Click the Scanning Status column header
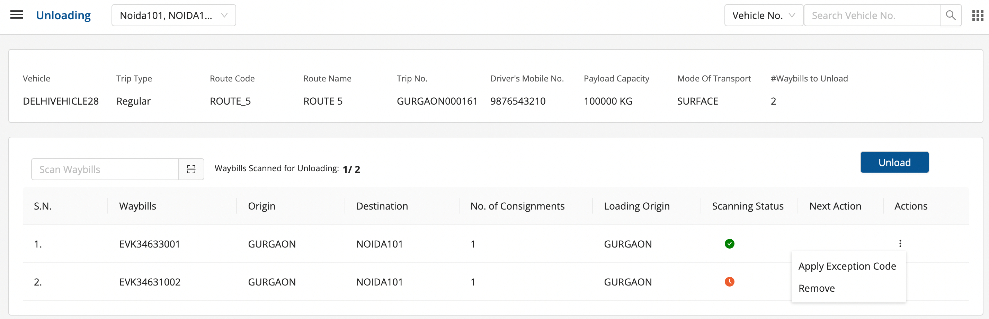This screenshot has width=989, height=319. (x=747, y=206)
